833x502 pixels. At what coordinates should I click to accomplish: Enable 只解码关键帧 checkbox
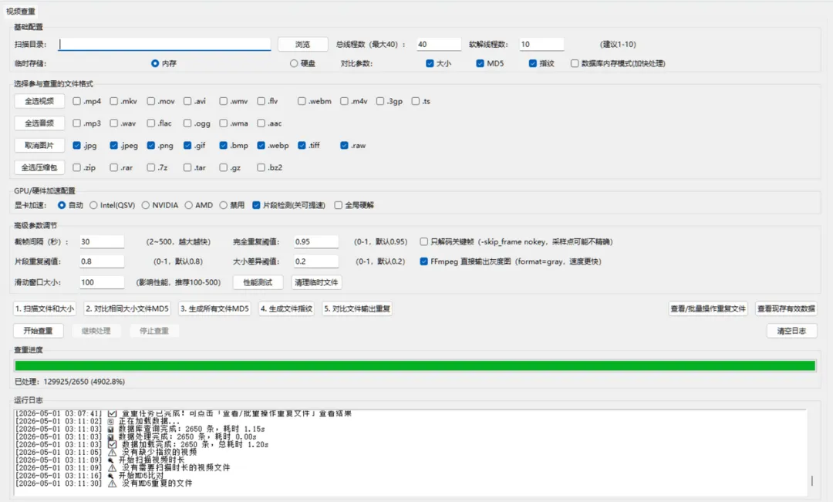click(x=423, y=241)
